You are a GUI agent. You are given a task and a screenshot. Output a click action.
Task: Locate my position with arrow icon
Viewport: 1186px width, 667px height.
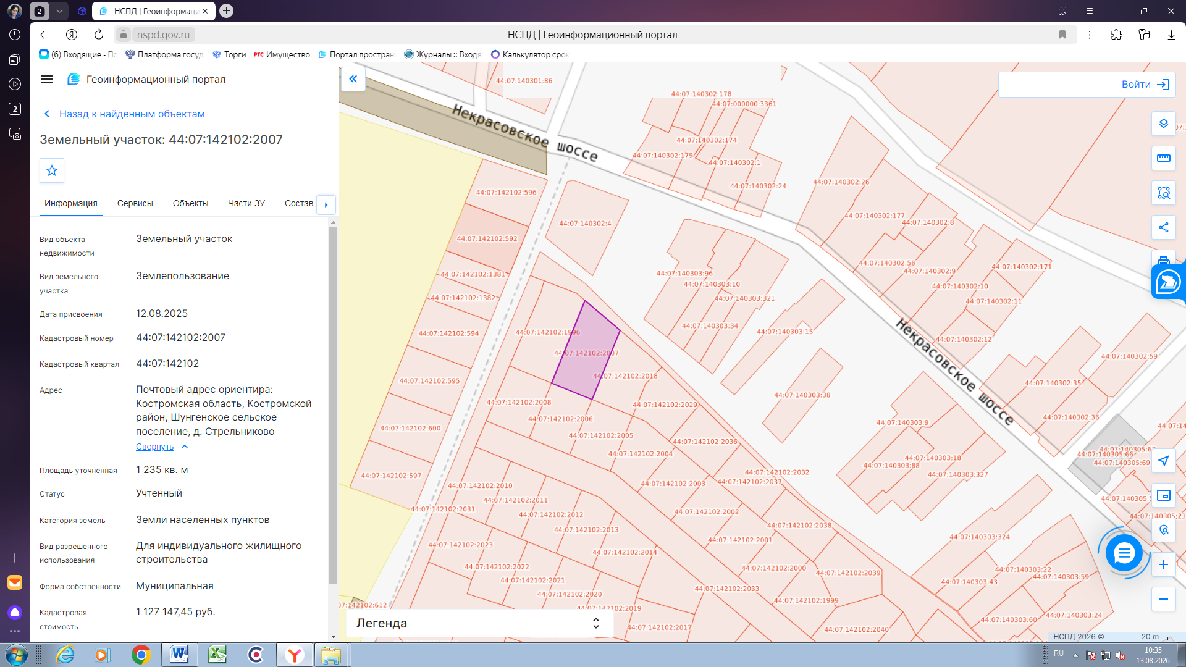click(x=1163, y=461)
